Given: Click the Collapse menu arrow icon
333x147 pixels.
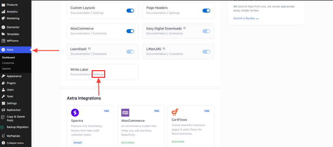Looking at the screenshot, I should point(3,143).
